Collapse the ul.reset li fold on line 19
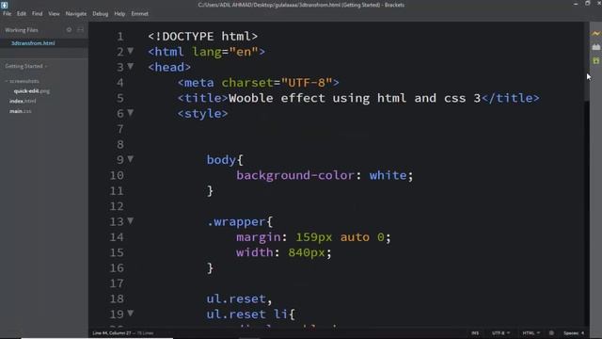 tap(131, 314)
